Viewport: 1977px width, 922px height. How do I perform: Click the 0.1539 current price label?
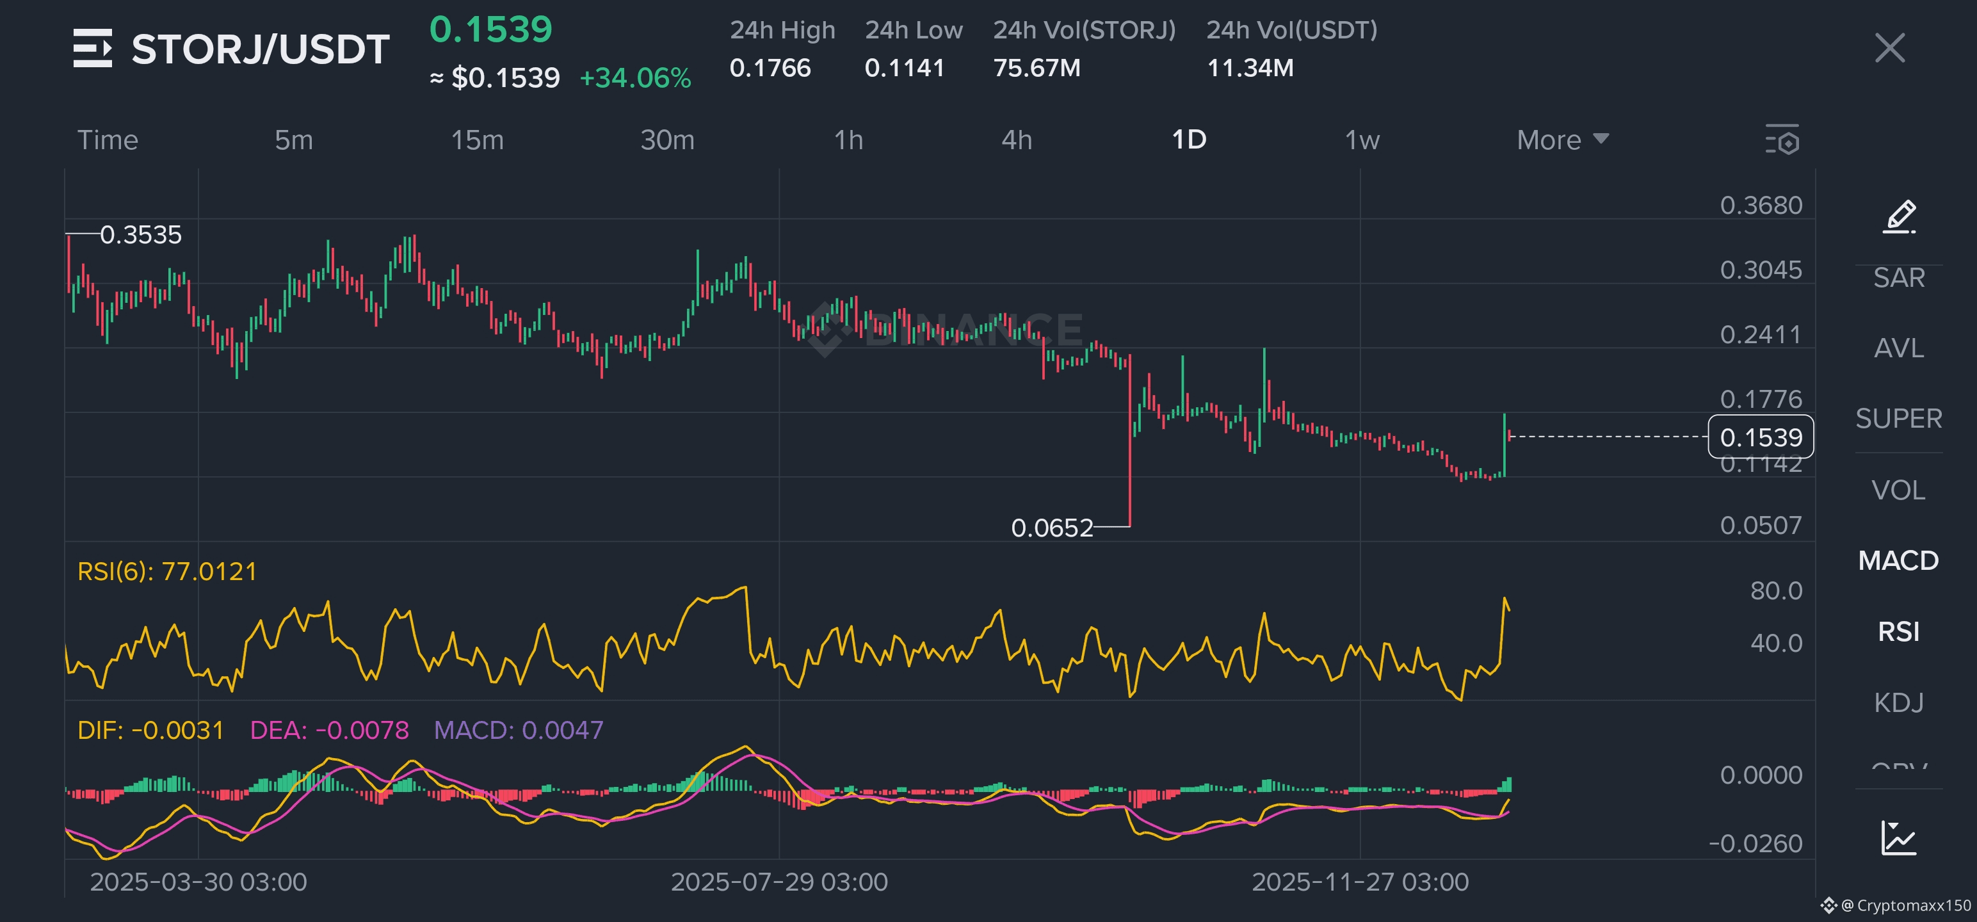pos(1761,437)
